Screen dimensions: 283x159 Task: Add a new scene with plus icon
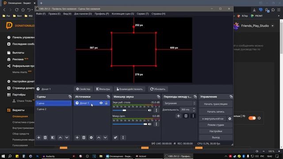[x=38, y=137]
